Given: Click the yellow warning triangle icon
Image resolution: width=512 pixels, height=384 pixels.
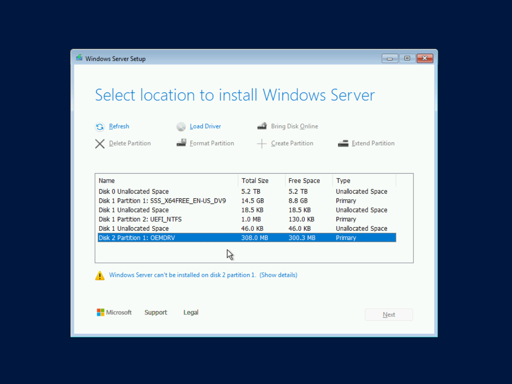Looking at the screenshot, I should 100,276.
